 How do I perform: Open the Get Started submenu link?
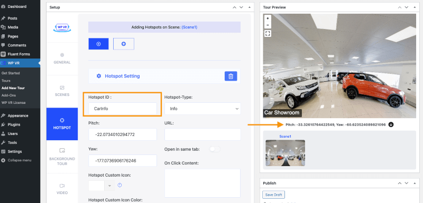[x=11, y=73]
